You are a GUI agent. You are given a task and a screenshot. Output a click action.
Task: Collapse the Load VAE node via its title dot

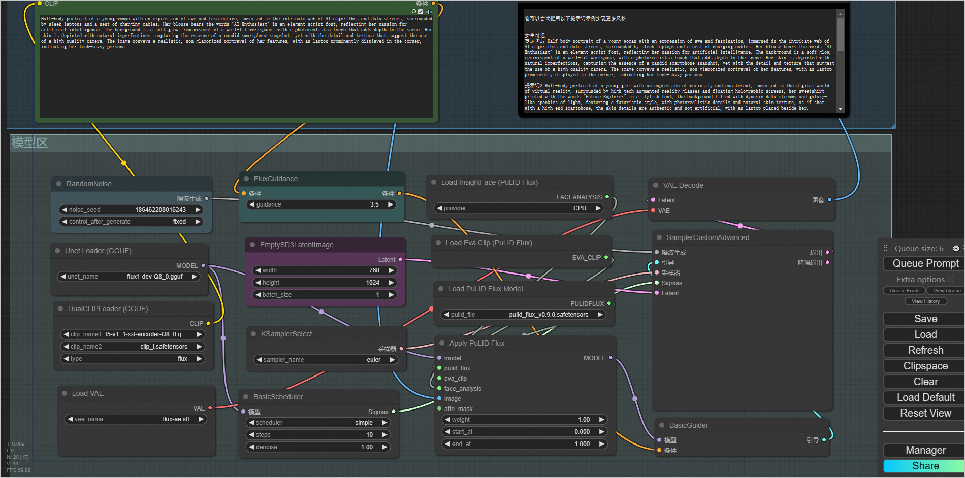coord(65,393)
